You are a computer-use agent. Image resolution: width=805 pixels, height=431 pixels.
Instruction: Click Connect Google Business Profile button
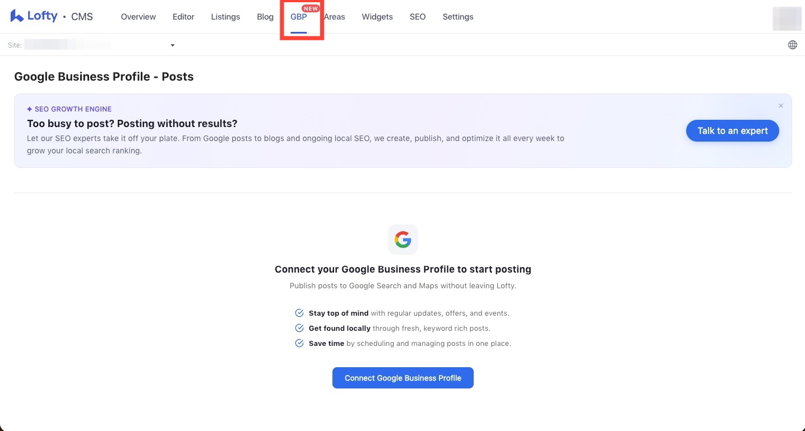click(403, 378)
